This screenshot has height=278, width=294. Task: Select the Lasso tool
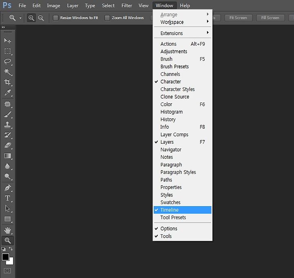pyautogui.click(x=7, y=62)
